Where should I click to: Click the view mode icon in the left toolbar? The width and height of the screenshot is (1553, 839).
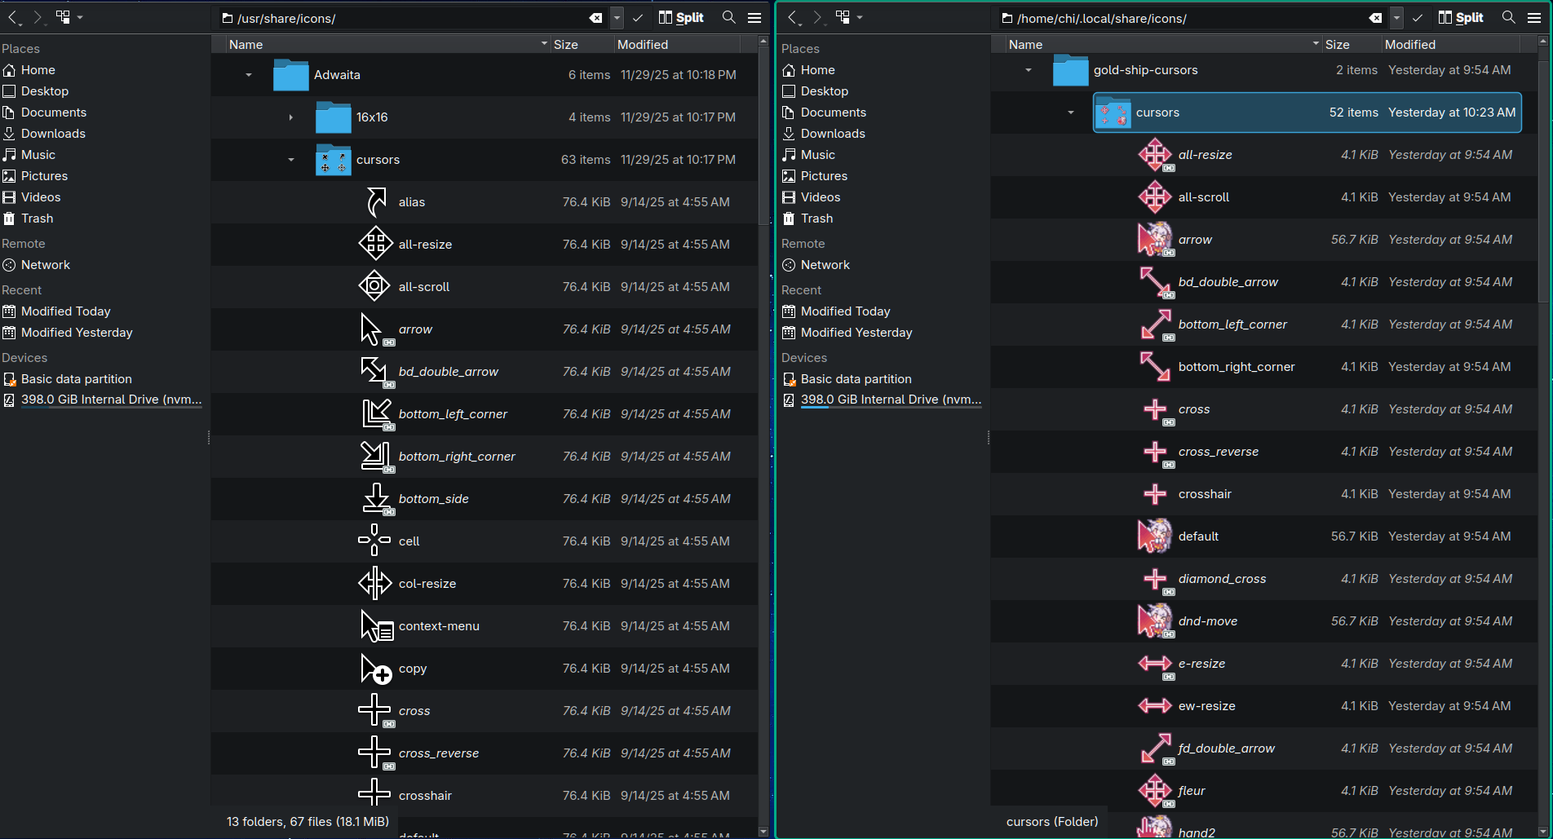tap(63, 17)
